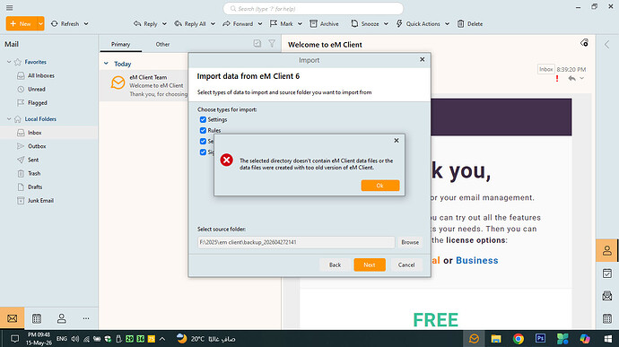
Task: Click the New message button
Action: click(21, 23)
